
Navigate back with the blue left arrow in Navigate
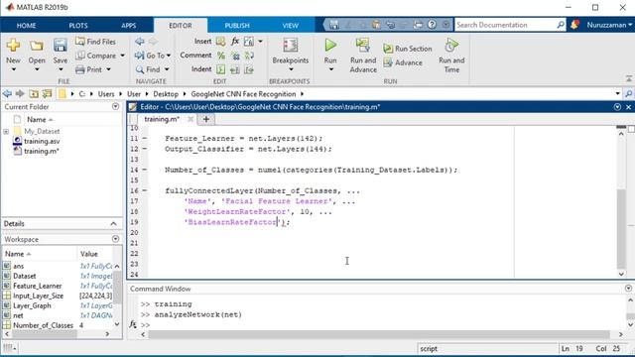pos(140,42)
